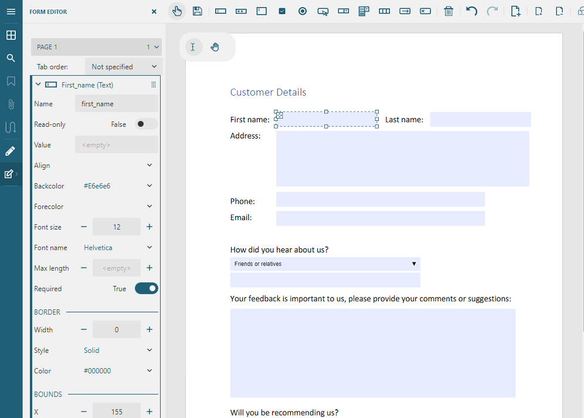Open the bookmarks outline panel
The width and height of the screenshot is (584, 418).
tap(11, 81)
